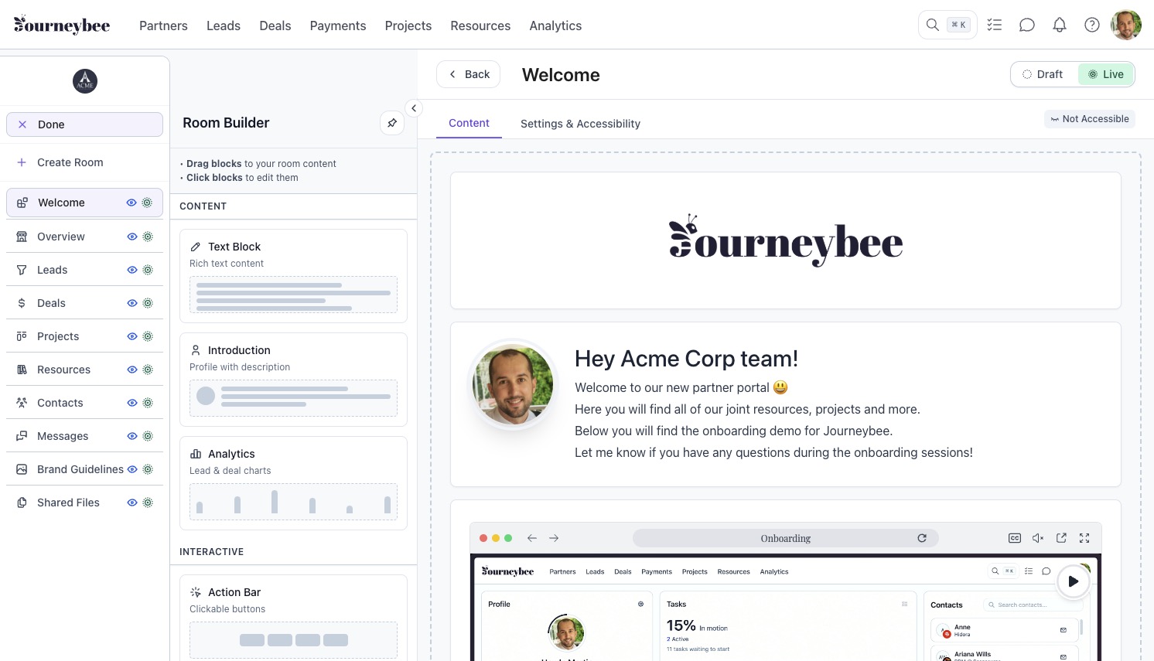The height and width of the screenshot is (661, 1154).
Task: Select the Action Bar block
Action: [293, 618]
